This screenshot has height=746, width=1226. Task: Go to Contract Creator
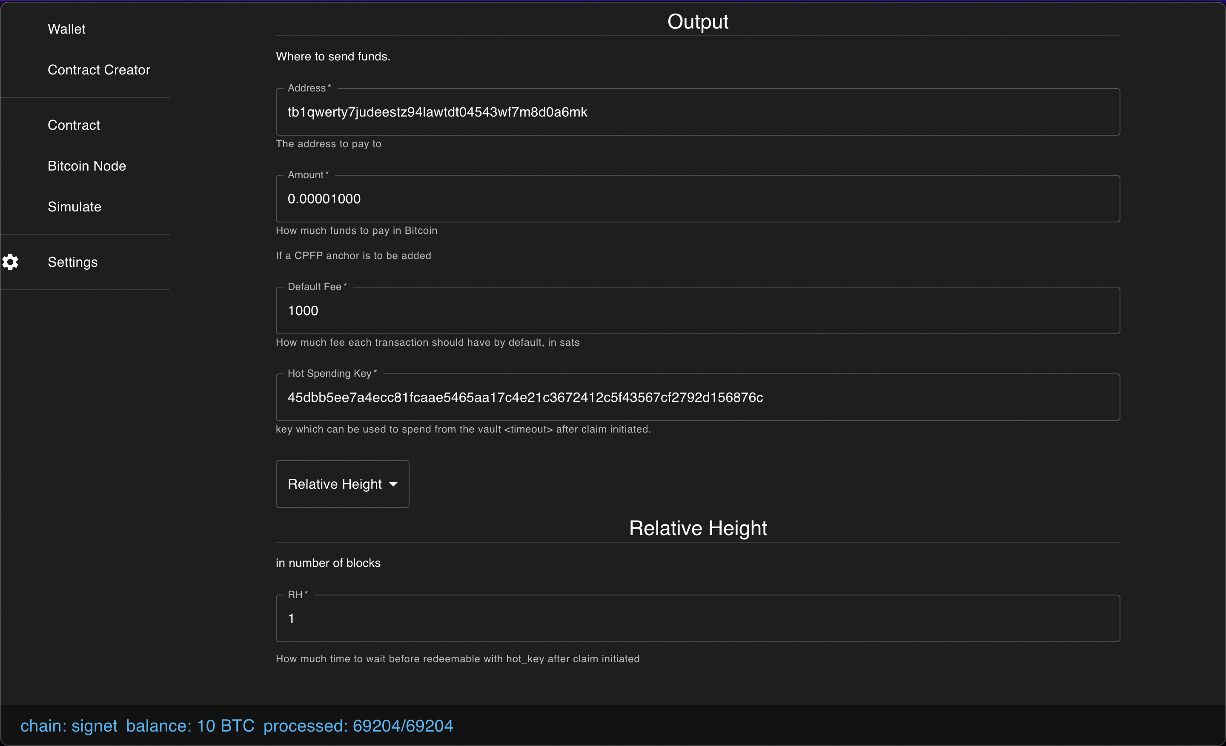[x=98, y=70]
